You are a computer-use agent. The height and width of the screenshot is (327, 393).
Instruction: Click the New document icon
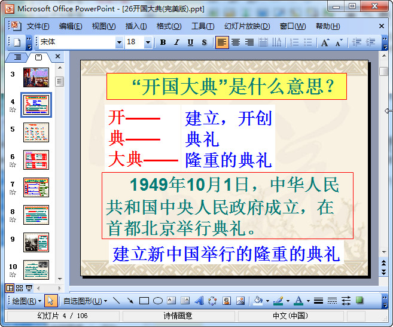tap(17, 42)
